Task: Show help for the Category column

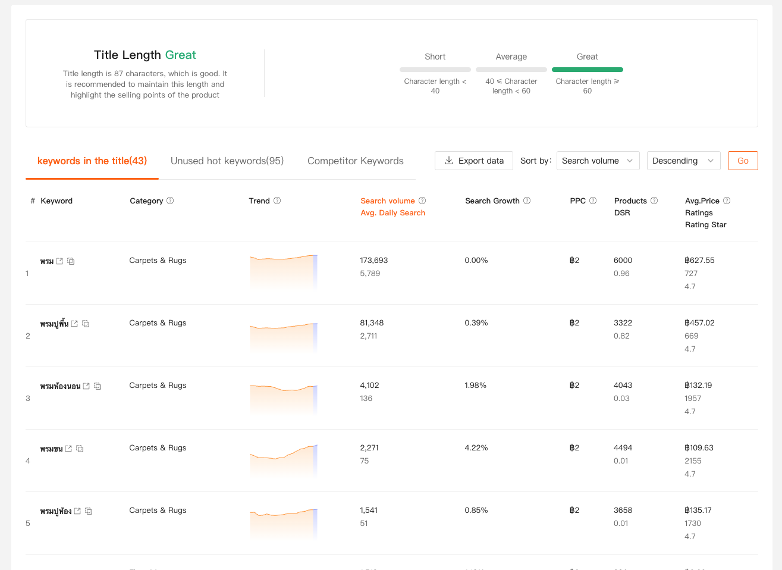Action: coord(170,201)
